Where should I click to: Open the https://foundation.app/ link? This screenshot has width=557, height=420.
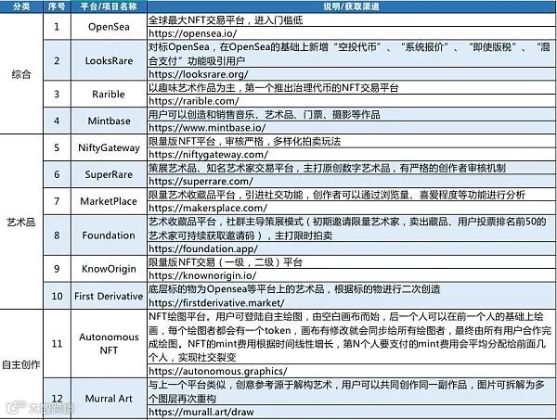tap(203, 248)
